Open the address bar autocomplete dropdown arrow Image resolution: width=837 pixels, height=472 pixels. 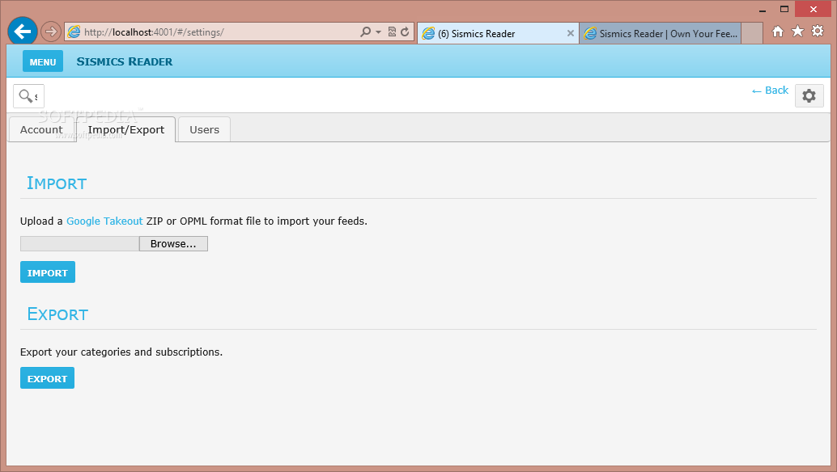[379, 32]
